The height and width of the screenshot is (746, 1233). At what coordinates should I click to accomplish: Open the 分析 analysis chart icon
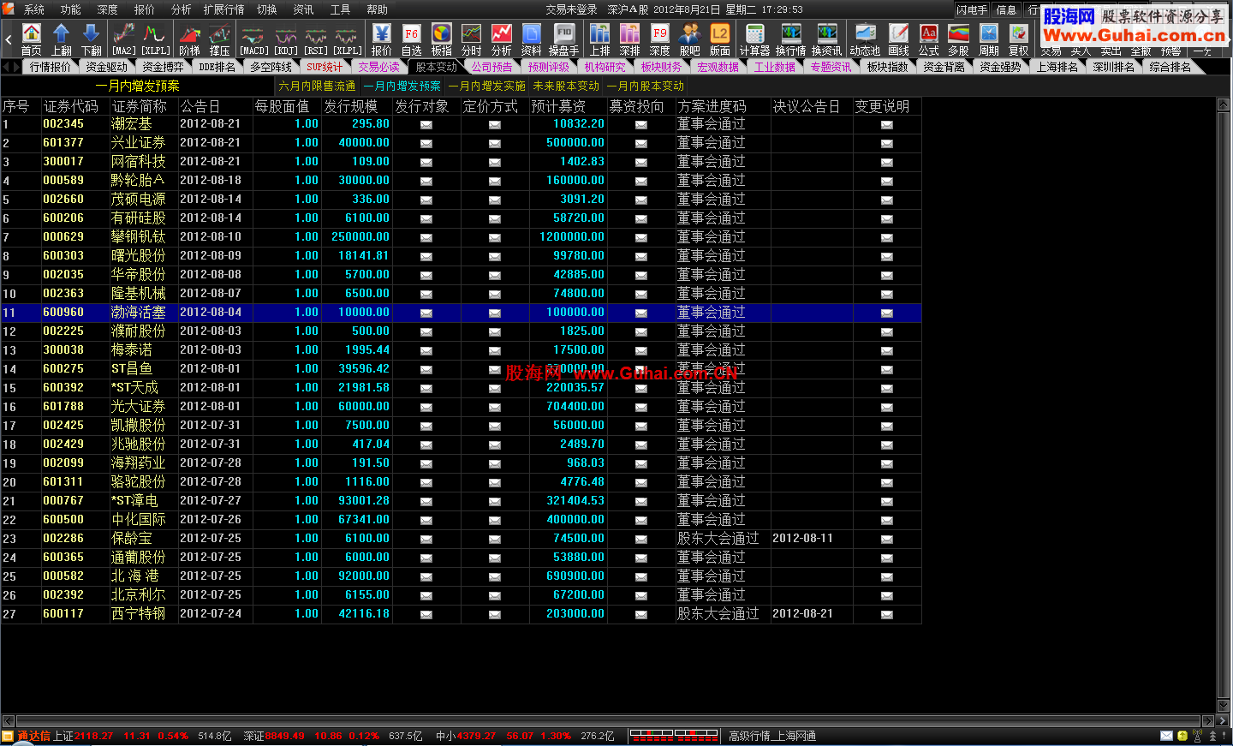click(x=502, y=39)
